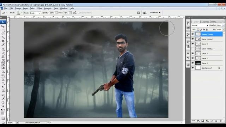Screen dimensions: 226x127
Task: Toggle lock transparent pixels
Action: [x=198, y=30]
